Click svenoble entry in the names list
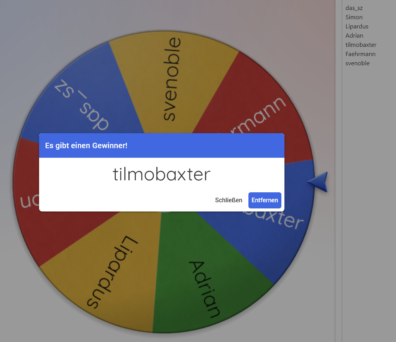Image resolution: width=396 pixels, height=342 pixels. pyautogui.click(x=357, y=63)
